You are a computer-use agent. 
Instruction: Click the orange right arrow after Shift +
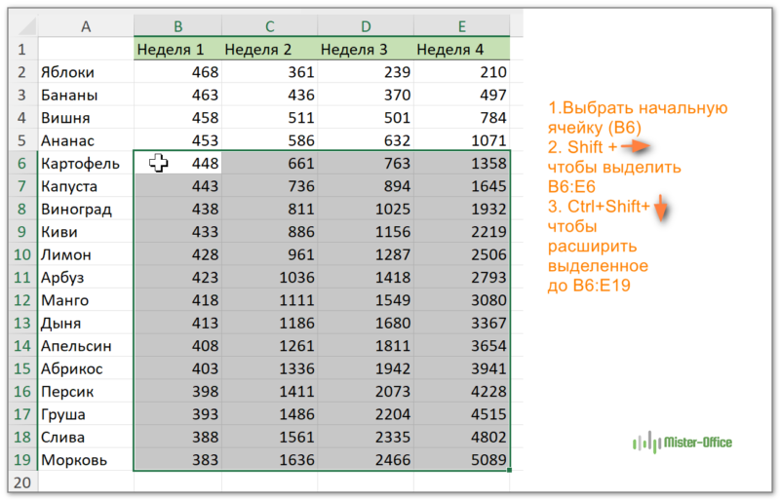pos(635,146)
